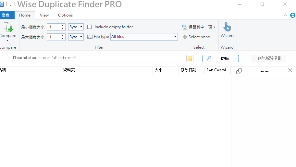Viewport: 296px width, 167px height.
Task: Sort by 修改日期 column header
Action: [x=191, y=70]
